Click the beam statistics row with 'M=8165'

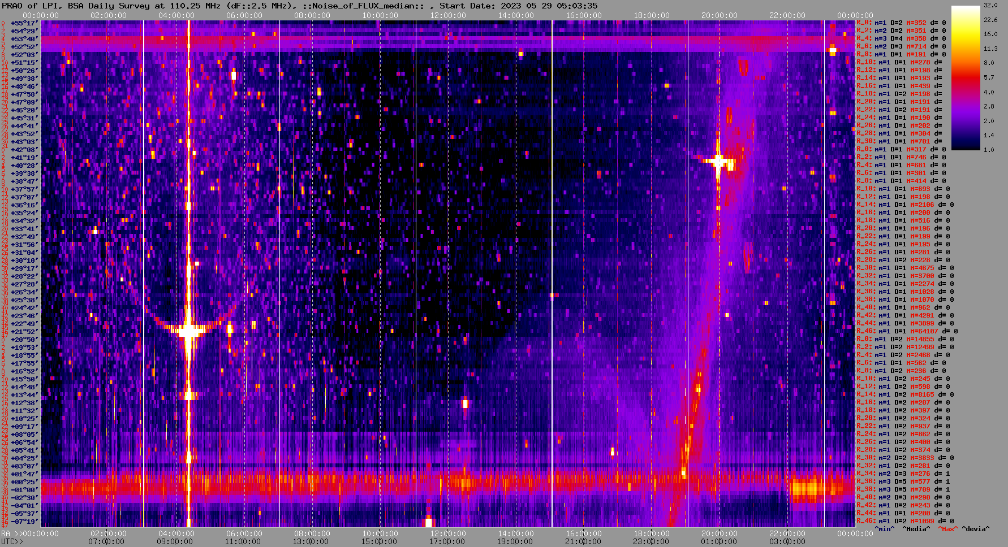[x=905, y=394]
